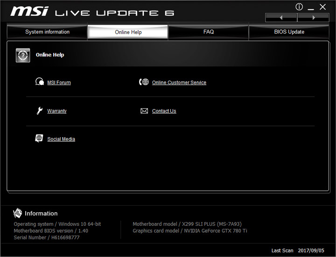Screen dimensions: 336x257
Task: Visit the Social Media link
Action: (x=61, y=139)
